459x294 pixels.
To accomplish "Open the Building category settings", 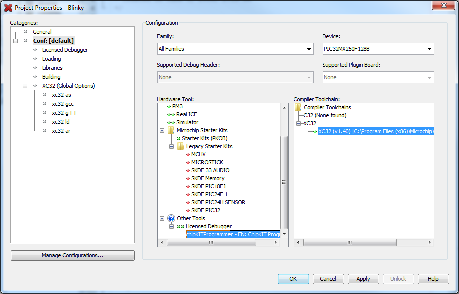I will (x=52, y=76).
